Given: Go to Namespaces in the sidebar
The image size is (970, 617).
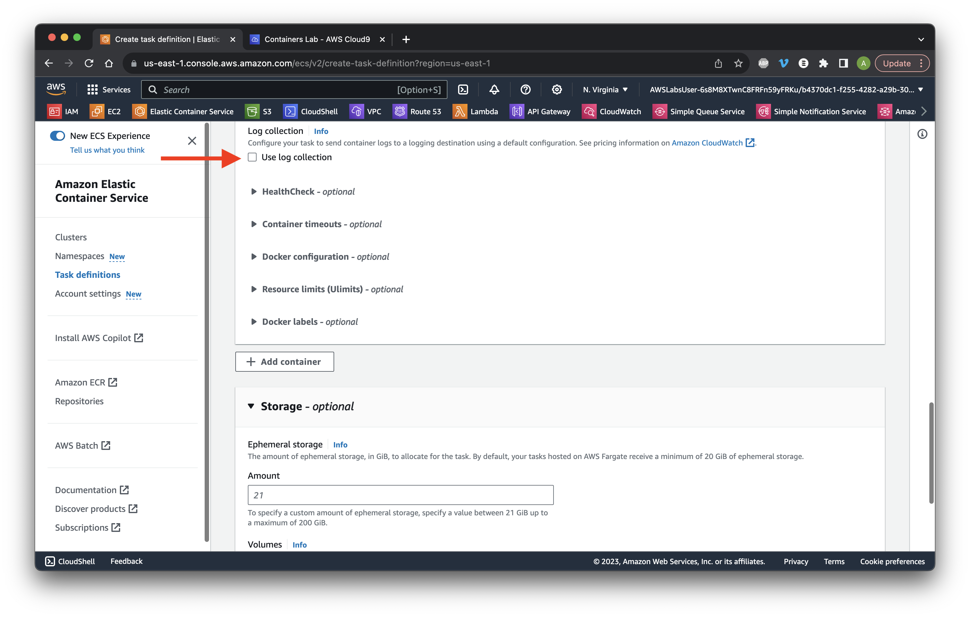Looking at the screenshot, I should [x=80, y=256].
